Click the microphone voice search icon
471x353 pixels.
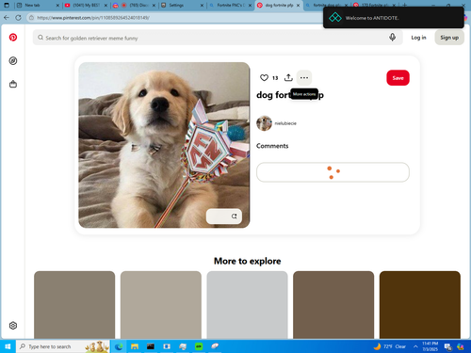coord(392,38)
